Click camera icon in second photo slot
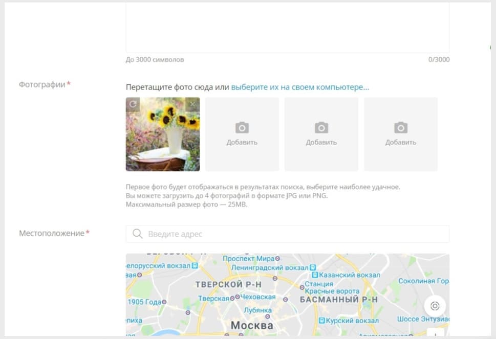The image size is (496, 339). point(242,128)
